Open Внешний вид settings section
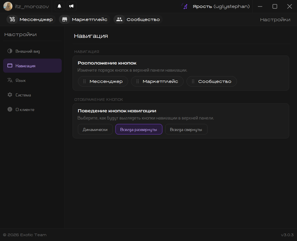This screenshot has width=297, height=241. pos(32,51)
